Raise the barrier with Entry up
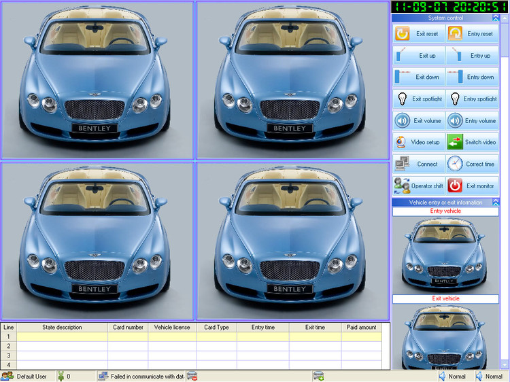Viewport: 510px width, 382px height. coord(472,55)
